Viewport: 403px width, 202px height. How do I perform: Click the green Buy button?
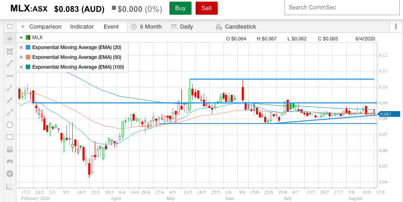click(x=180, y=8)
